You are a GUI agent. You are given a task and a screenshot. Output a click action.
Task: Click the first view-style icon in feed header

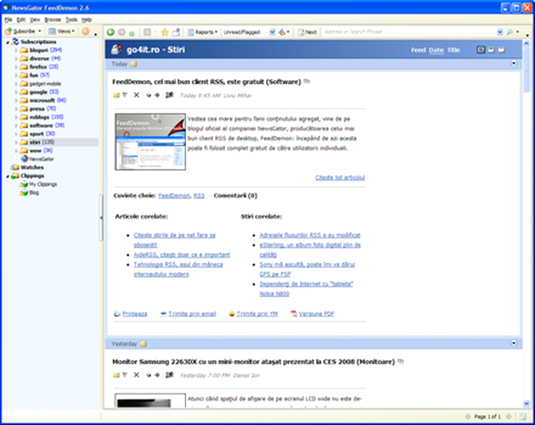tap(480, 50)
